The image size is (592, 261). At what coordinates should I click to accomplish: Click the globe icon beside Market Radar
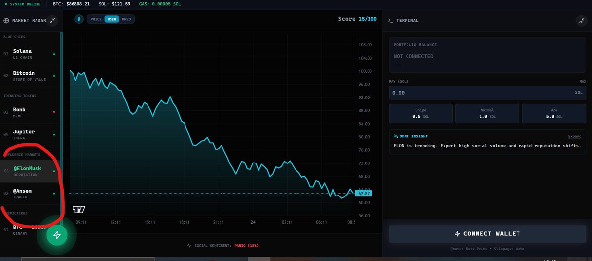tap(7, 20)
